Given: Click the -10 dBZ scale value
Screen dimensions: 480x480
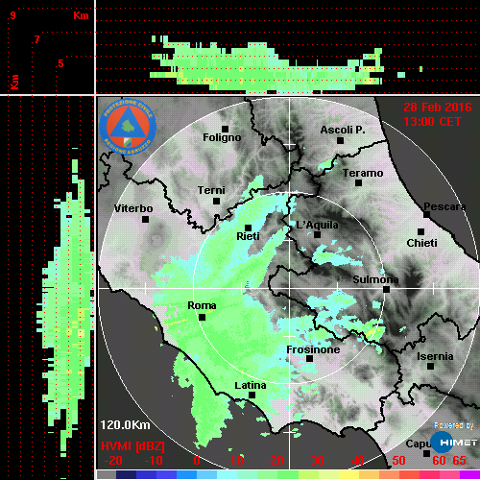Looking at the screenshot, I should (154, 461).
